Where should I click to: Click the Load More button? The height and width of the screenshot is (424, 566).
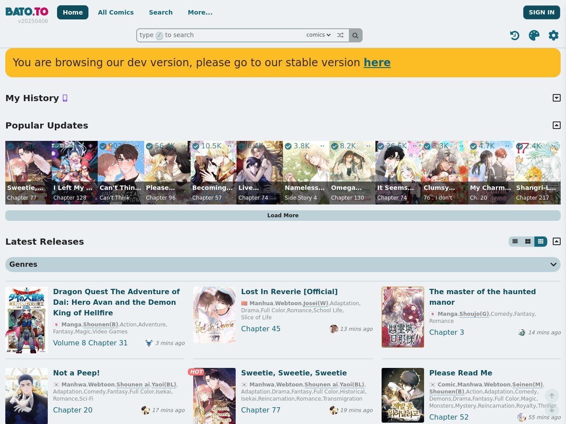tap(283, 216)
